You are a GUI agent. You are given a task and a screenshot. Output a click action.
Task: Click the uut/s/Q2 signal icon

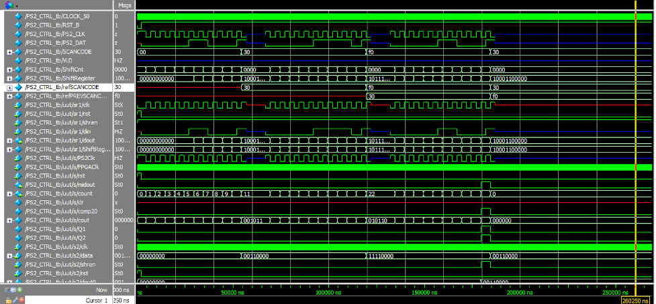click(x=18, y=238)
